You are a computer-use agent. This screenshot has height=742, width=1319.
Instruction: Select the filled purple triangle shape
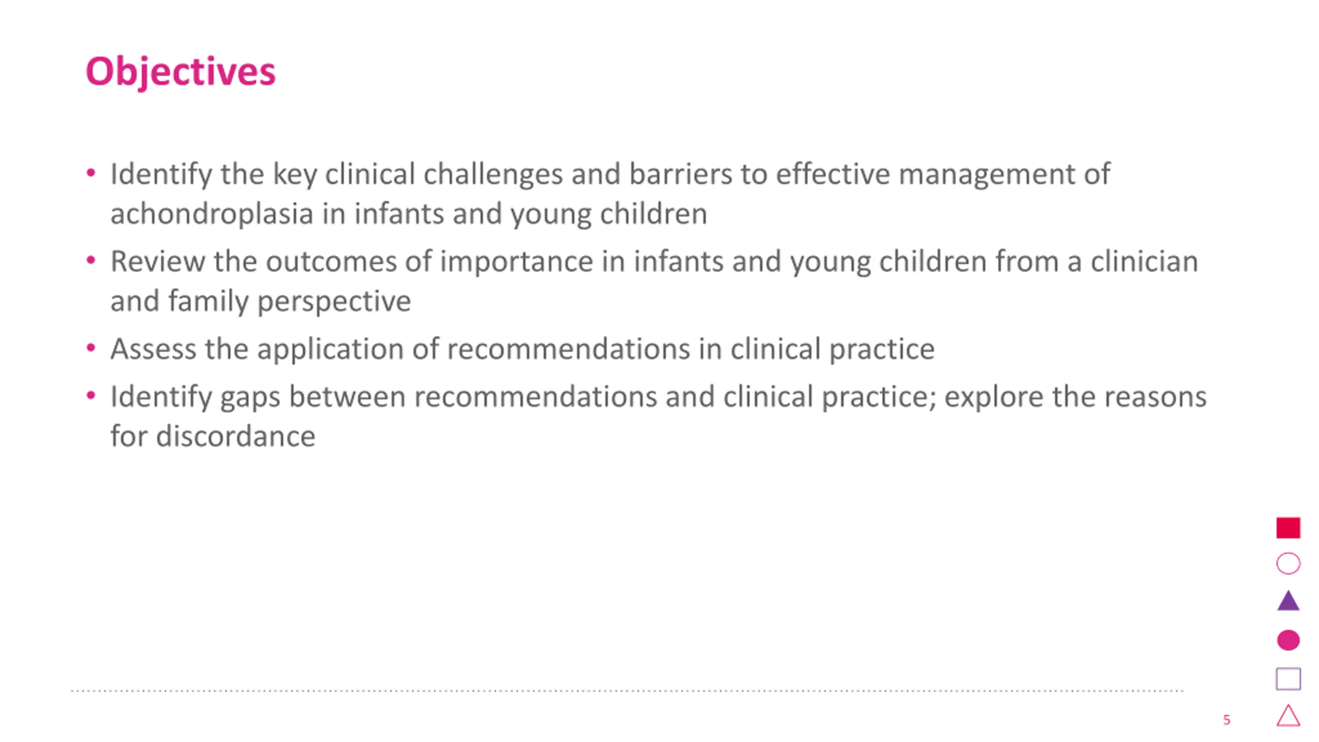(1288, 601)
